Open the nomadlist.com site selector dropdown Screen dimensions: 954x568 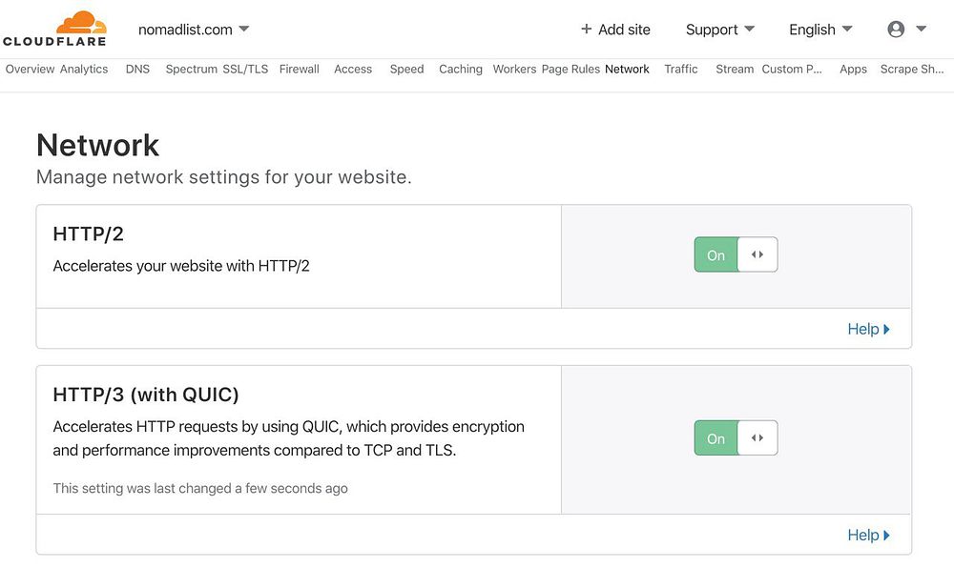pyautogui.click(x=194, y=30)
